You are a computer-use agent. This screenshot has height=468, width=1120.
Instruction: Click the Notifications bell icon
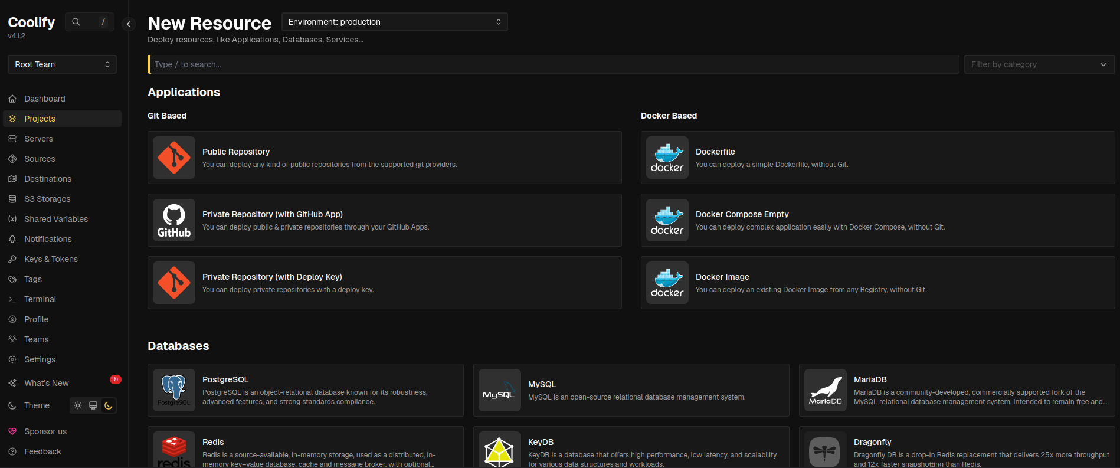(x=12, y=239)
